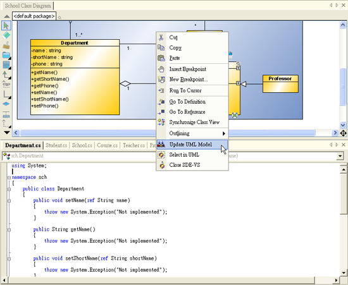Screen dimensions: 348x285
Task: Click the default package breadcrumb button
Action: pyautogui.click(x=34, y=16)
